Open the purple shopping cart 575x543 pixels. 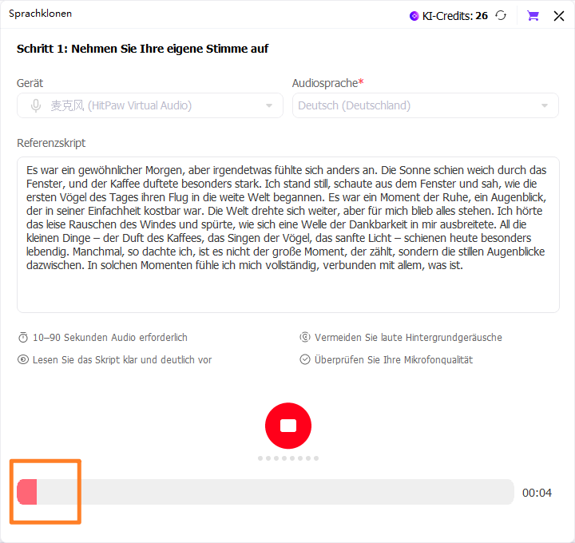click(533, 15)
